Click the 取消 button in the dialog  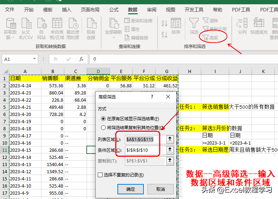161,189
